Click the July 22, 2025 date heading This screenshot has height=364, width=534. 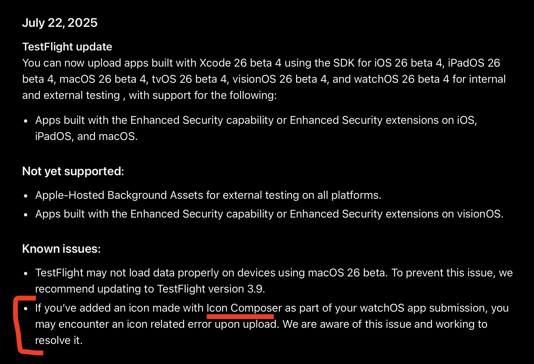point(60,23)
